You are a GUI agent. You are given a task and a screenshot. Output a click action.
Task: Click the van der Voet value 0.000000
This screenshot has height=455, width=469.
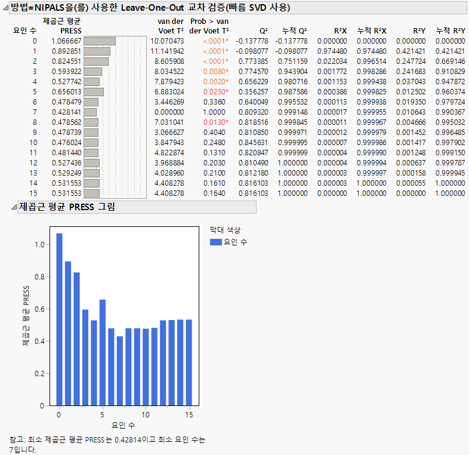(x=169, y=112)
